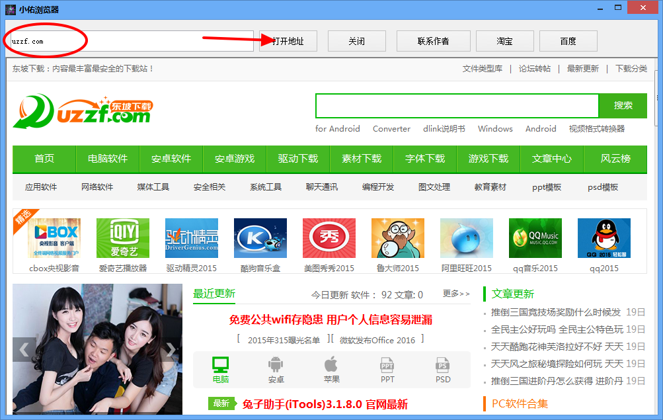Open the 媒体工具 subcategory link
This screenshot has width=663, height=420.
coord(153,187)
